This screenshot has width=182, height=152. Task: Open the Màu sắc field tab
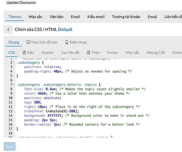click(x=132, y=53)
